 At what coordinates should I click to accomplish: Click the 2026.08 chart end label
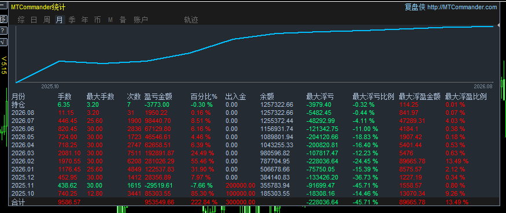point(483,87)
